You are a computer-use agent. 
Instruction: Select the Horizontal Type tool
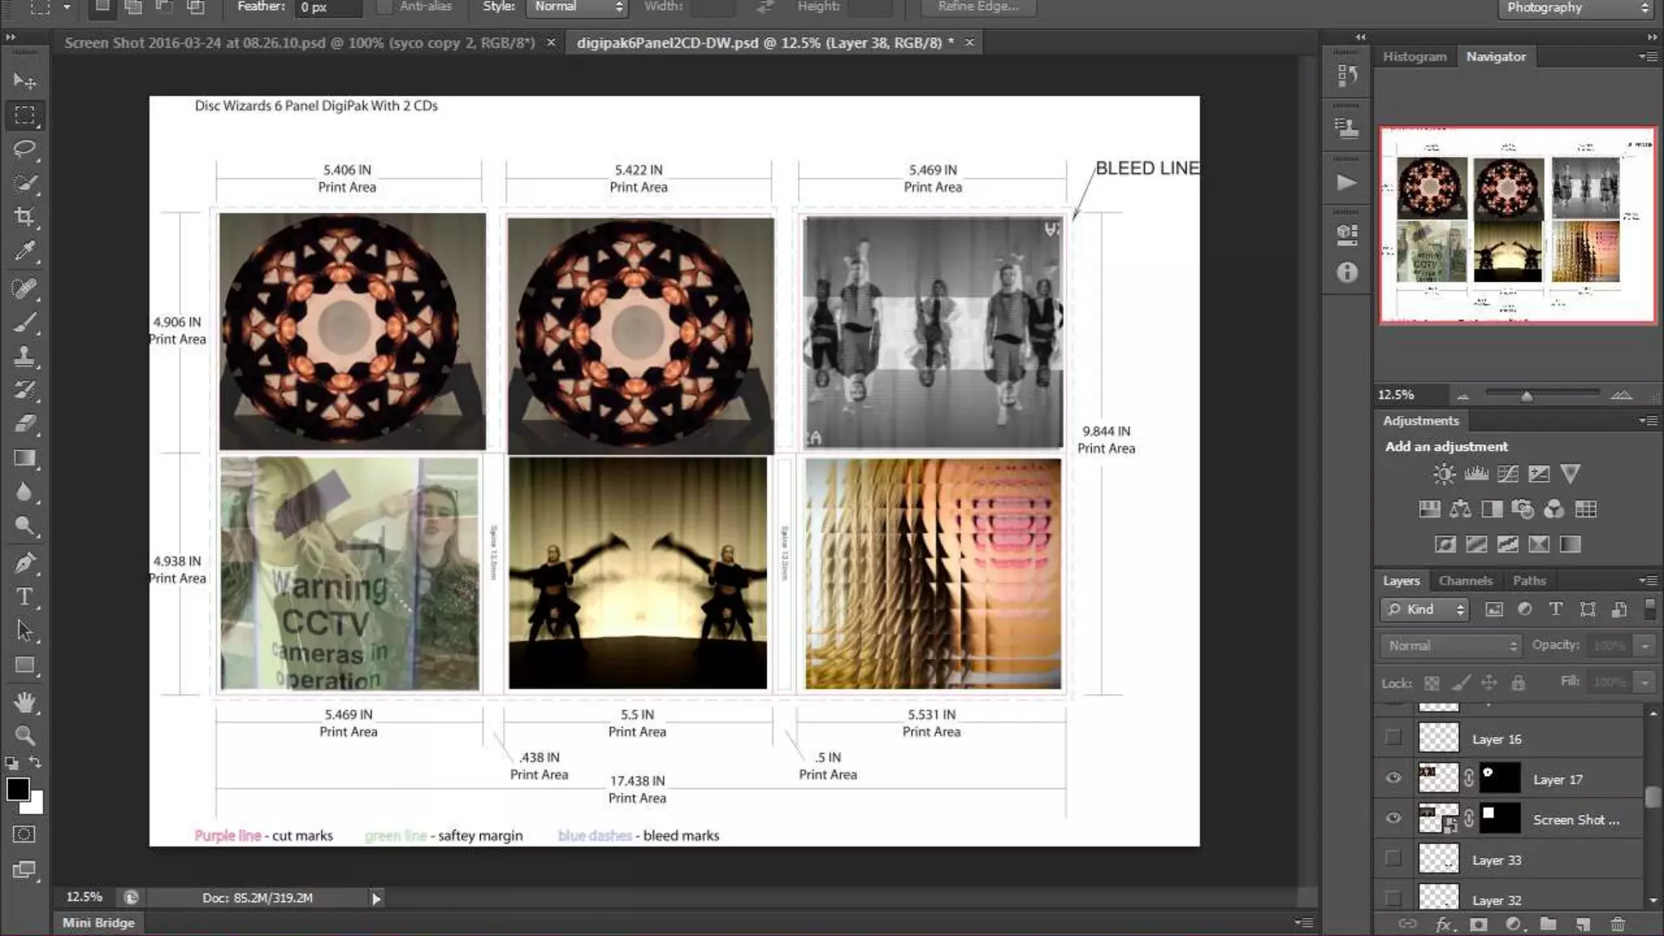coord(25,596)
